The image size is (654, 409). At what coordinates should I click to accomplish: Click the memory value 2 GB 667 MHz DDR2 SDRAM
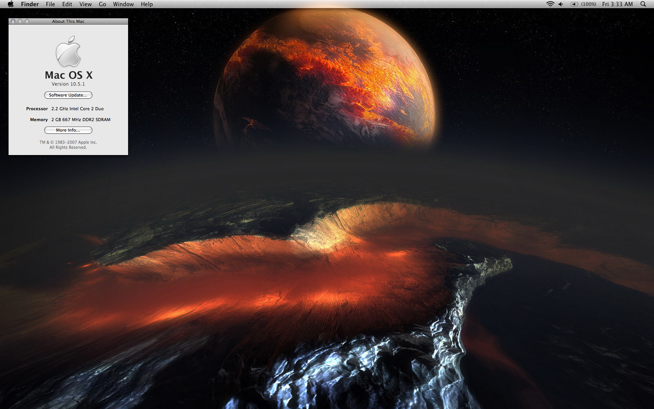tap(81, 120)
